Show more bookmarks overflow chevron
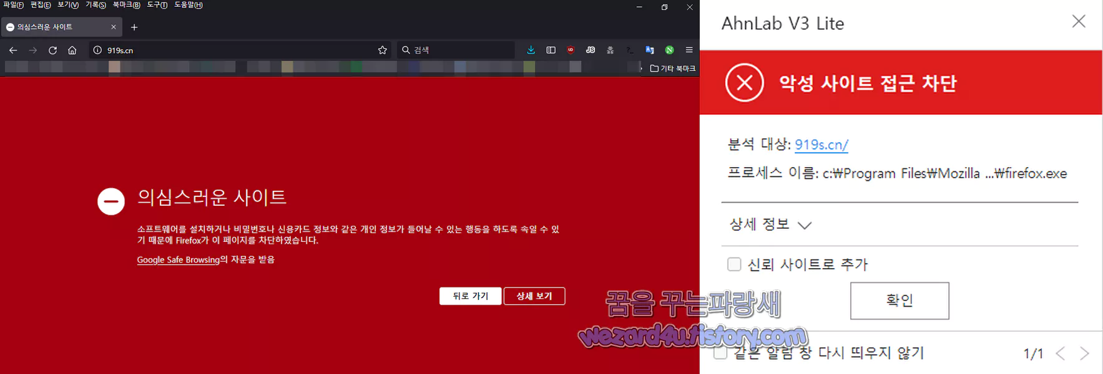 pos(641,69)
